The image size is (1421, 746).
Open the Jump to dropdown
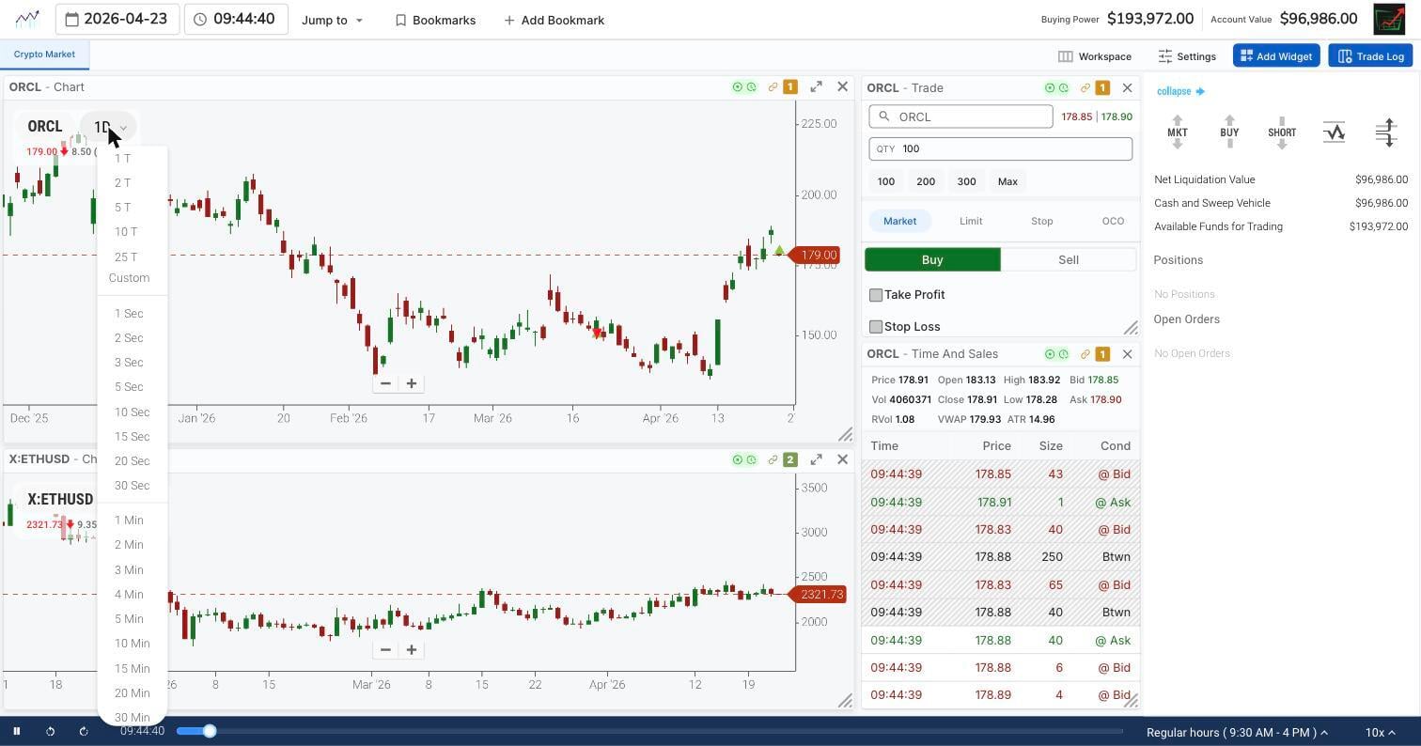tap(332, 20)
